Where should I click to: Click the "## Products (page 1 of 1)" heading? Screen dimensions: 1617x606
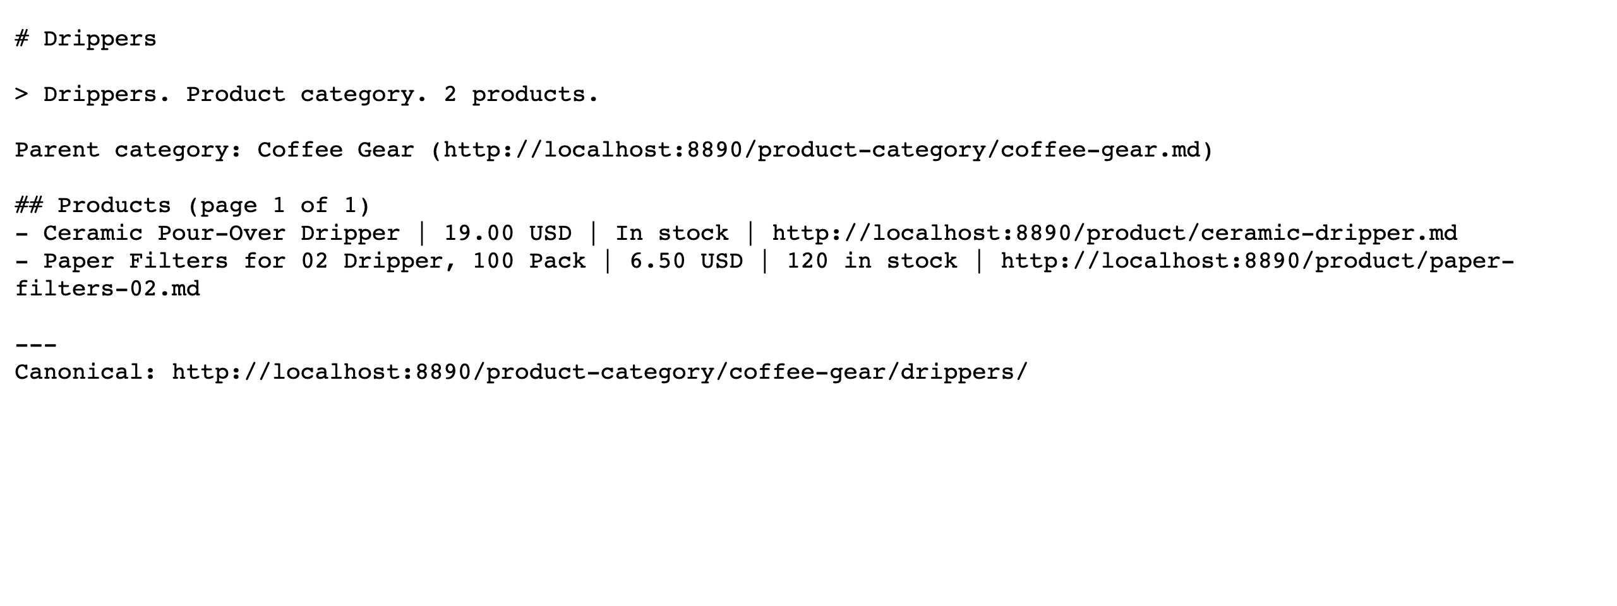193,206
